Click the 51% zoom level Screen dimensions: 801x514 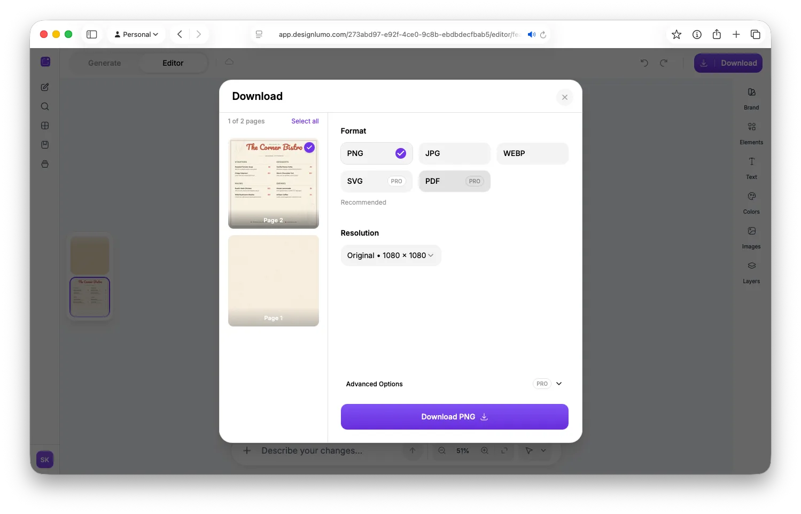[463, 451]
